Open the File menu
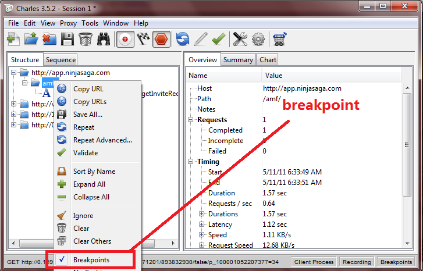The width and height of the screenshot is (423, 271). [x=13, y=23]
